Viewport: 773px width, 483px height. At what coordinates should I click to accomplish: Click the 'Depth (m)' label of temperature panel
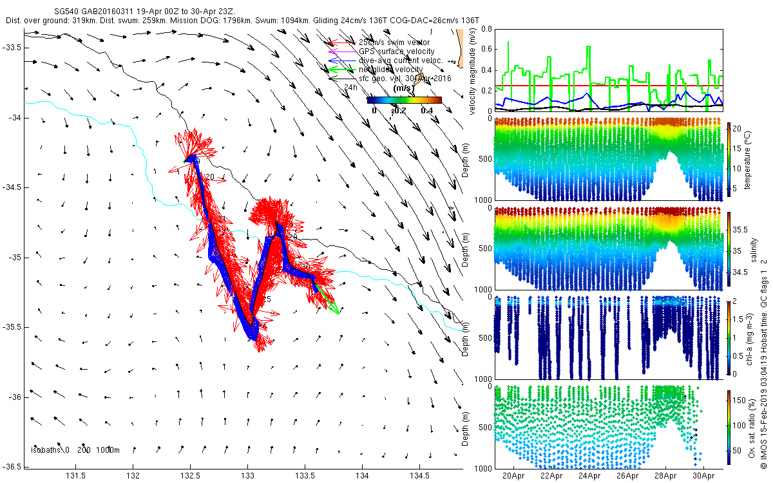[x=466, y=159]
